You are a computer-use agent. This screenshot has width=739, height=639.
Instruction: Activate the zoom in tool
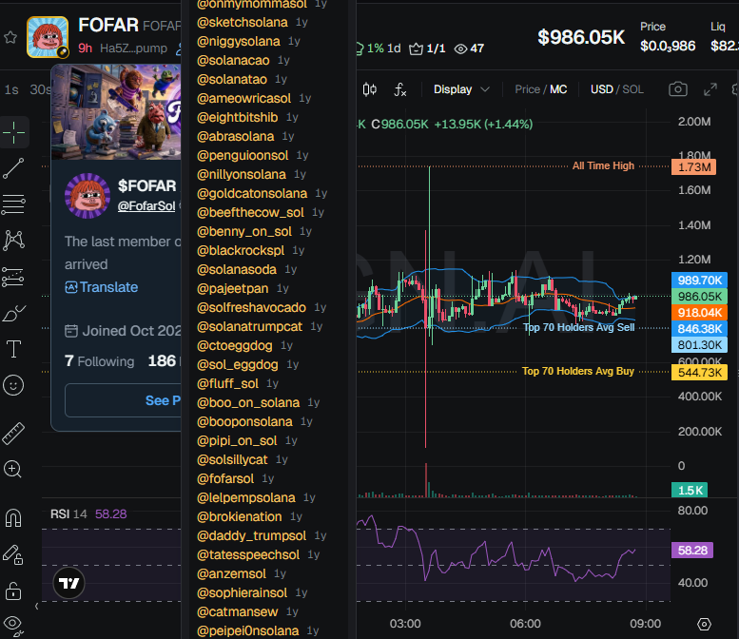click(x=12, y=470)
